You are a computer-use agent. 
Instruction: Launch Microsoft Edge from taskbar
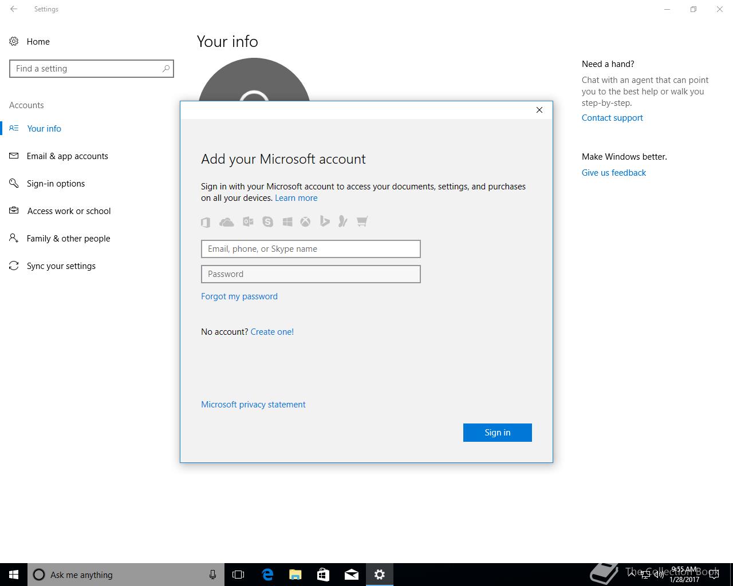[x=267, y=575]
